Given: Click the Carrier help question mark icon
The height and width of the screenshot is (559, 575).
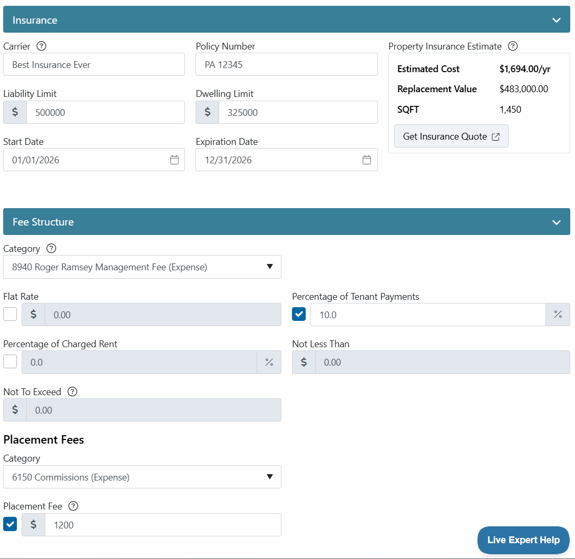Looking at the screenshot, I should (42, 46).
